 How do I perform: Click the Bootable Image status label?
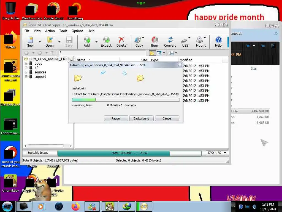point(38,153)
